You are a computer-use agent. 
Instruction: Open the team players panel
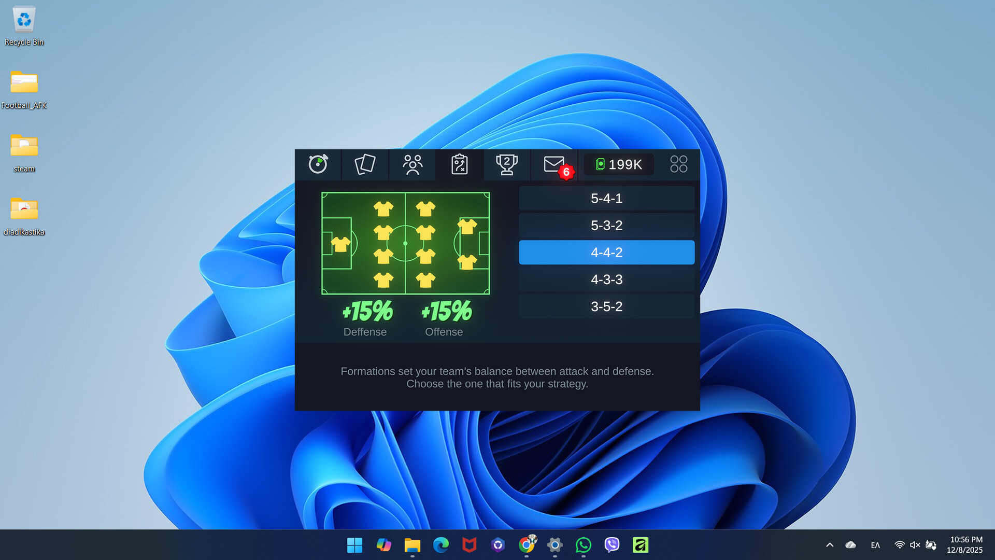pyautogui.click(x=411, y=164)
